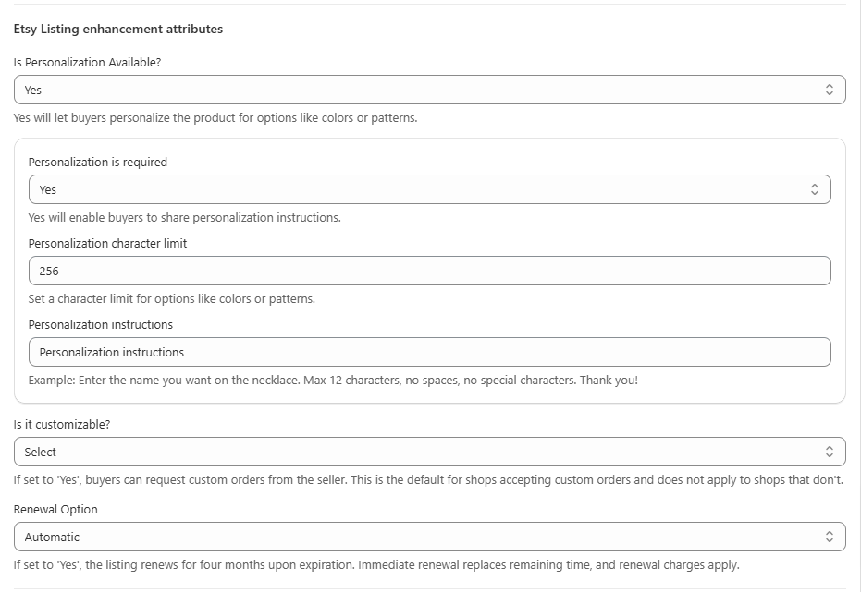The height and width of the screenshot is (592, 861).
Task: Click the Personalization instructions label above the field
Action: (x=101, y=324)
